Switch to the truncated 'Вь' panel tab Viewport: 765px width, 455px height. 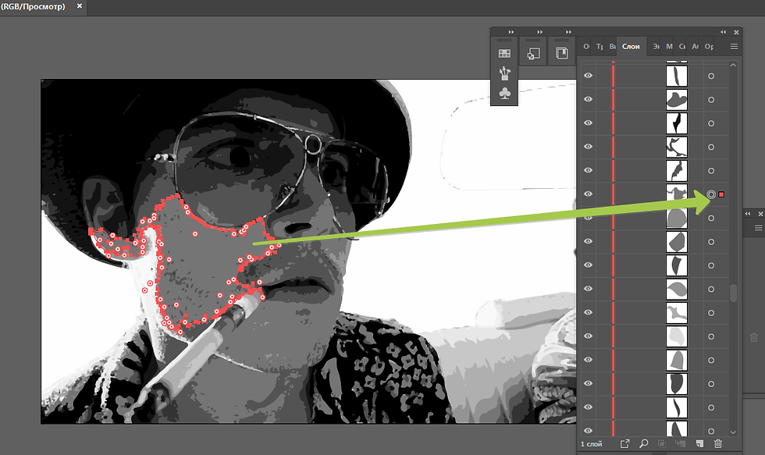click(612, 46)
